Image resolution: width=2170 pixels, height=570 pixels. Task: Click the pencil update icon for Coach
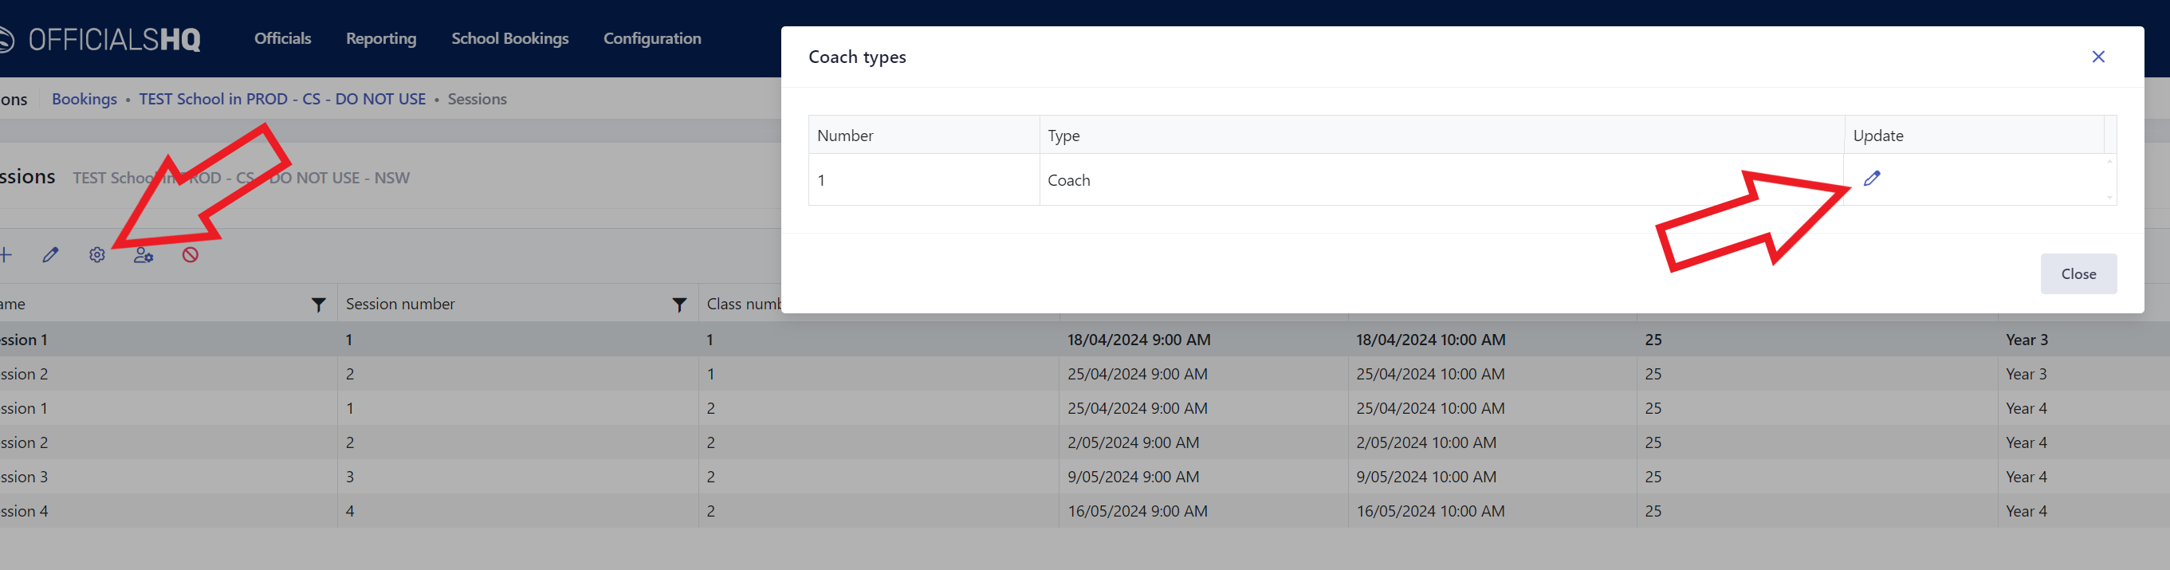click(1872, 179)
